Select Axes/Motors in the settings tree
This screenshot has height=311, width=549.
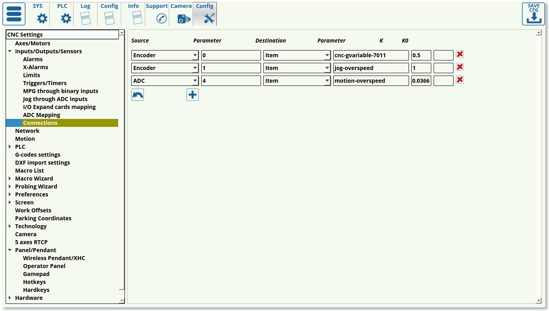(x=33, y=43)
